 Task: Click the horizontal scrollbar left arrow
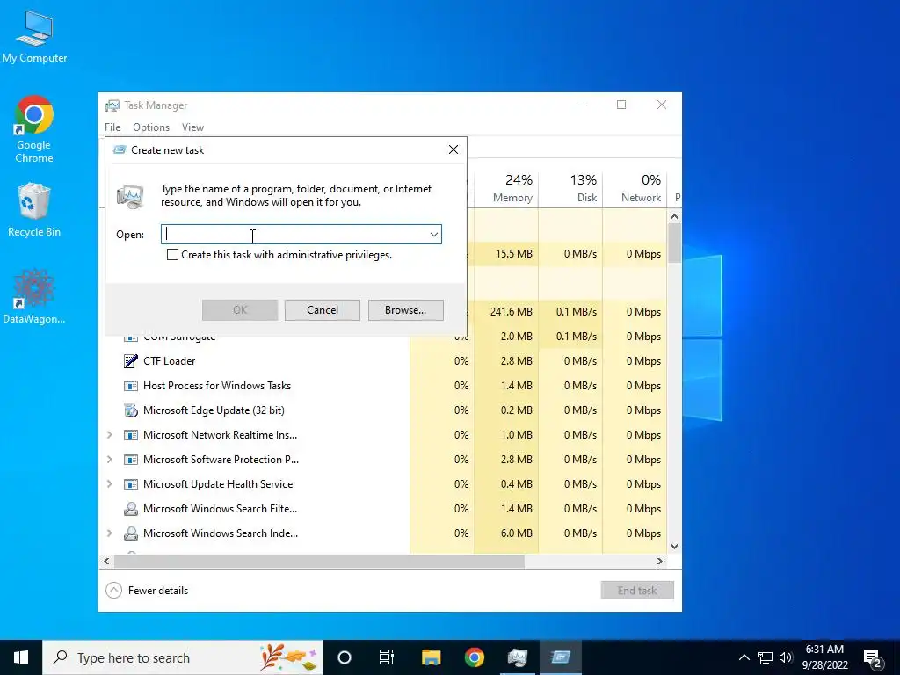point(106,562)
